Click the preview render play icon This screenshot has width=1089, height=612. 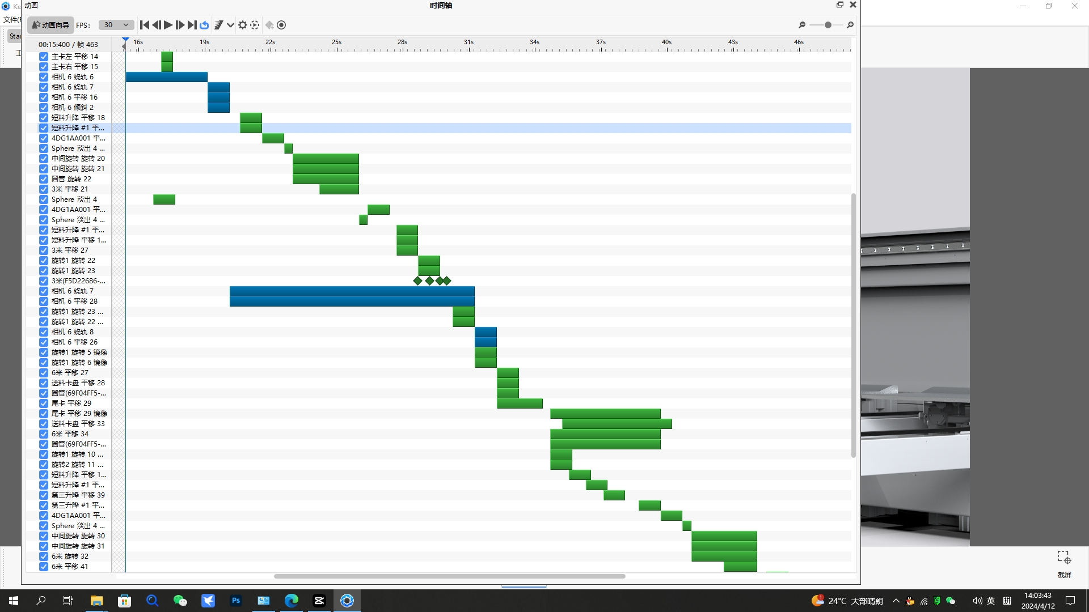(x=255, y=25)
